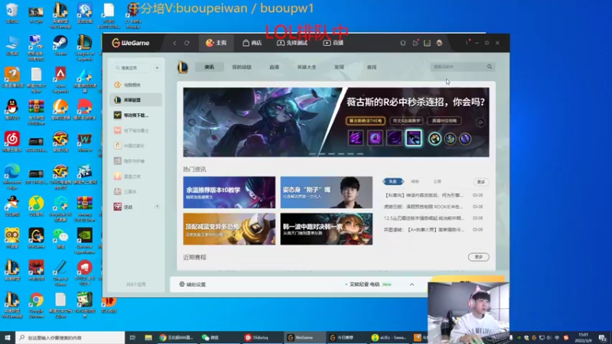Expand the 艾欧尼亚 电信 server chevron
This screenshot has width=612, height=344.
tap(412, 284)
